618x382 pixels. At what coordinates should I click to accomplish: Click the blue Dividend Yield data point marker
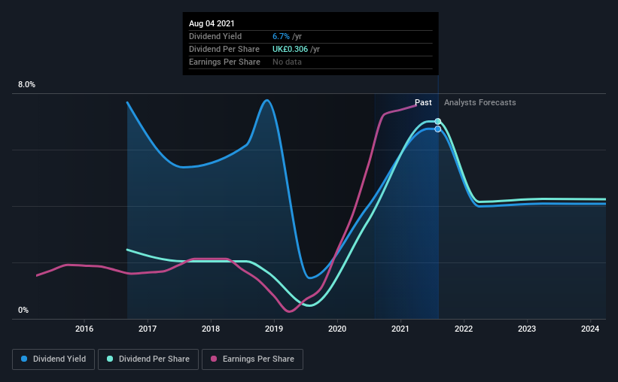point(438,129)
